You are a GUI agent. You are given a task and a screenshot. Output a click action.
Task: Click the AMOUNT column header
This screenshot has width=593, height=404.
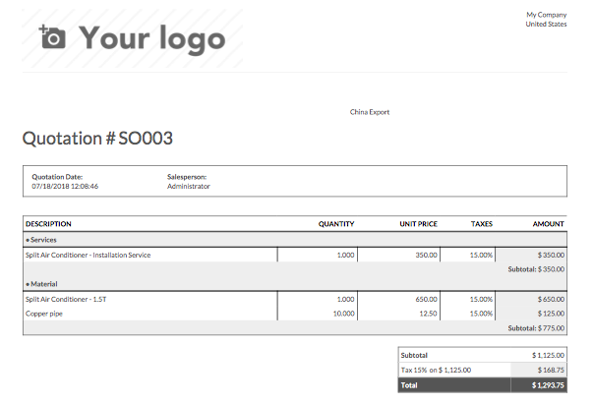pyautogui.click(x=549, y=224)
